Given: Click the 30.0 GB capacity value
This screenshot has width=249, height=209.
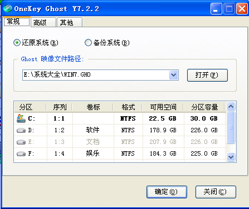Looking at the screenshot, I should (x=204, y=118).
